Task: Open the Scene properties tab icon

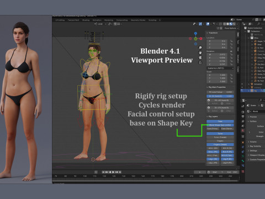Action: [x=243, y=126]
